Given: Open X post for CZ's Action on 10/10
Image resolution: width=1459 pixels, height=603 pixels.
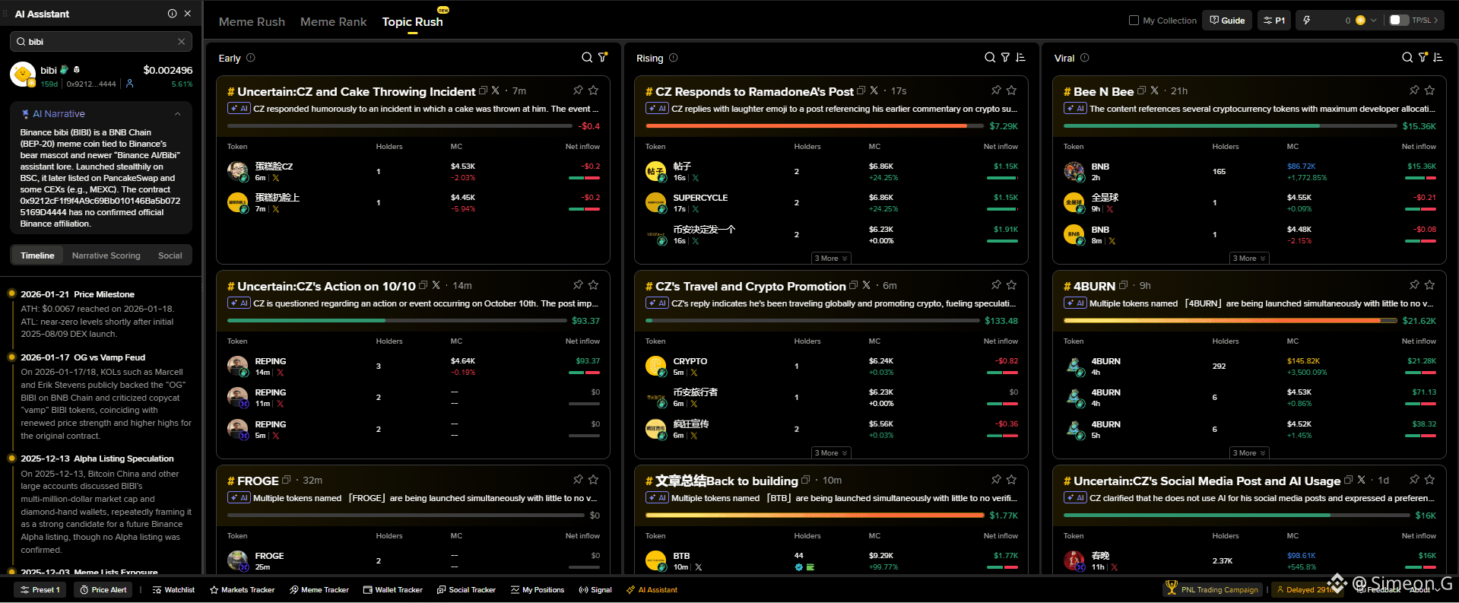Looking at the screenshot, I should pos(436,285).
